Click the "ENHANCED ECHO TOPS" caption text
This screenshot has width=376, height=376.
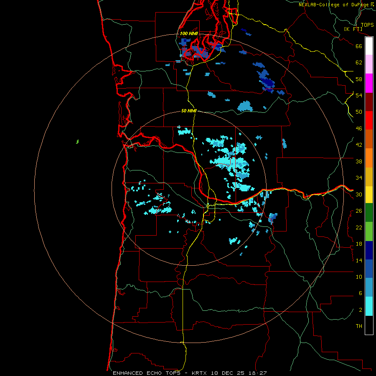coord(147,373)
